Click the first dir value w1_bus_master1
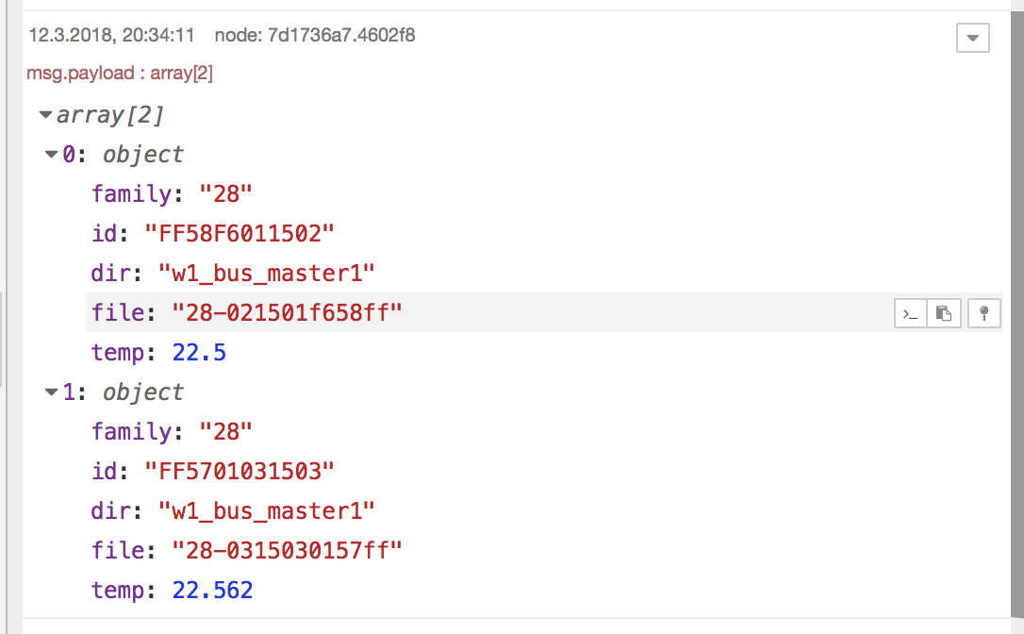The height and width of the screenshot is (634, 1024). tap(267, 274)
